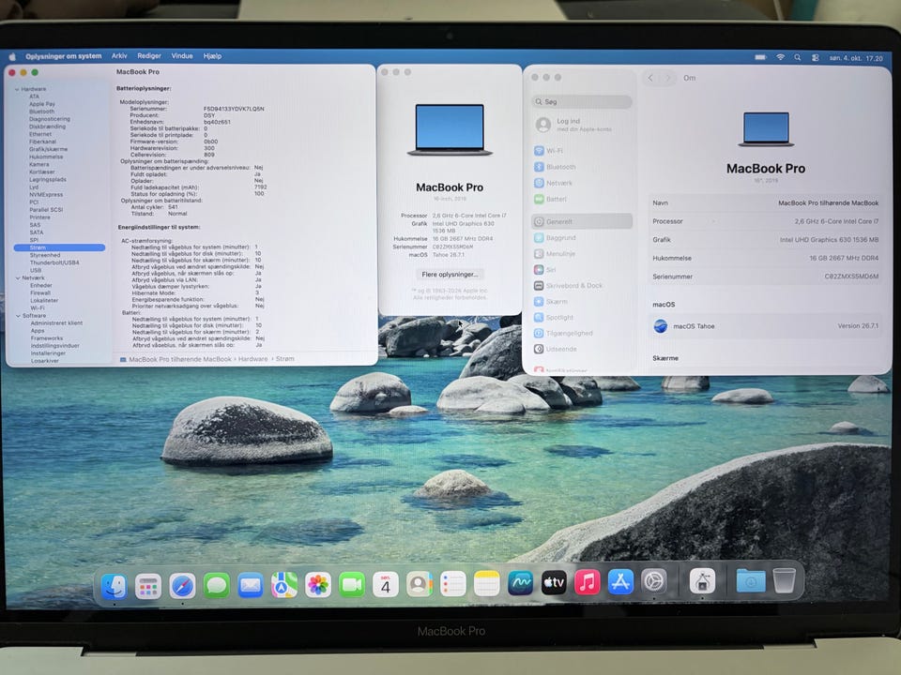Open the Music app in the Dock
The height and width of the screenshot is (675, 901).
coord(588,582)
